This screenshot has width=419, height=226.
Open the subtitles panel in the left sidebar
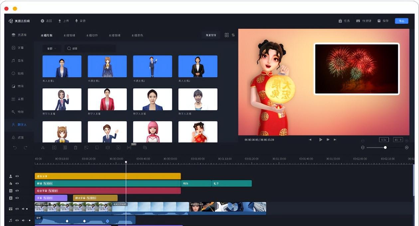click(x=14, y=48)
